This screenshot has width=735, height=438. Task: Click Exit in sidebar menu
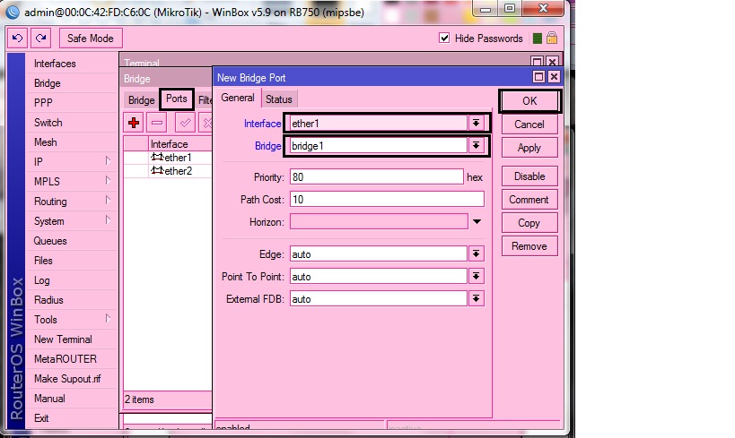tap(41, 418)
